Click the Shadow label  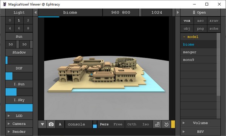pos(19,52)
